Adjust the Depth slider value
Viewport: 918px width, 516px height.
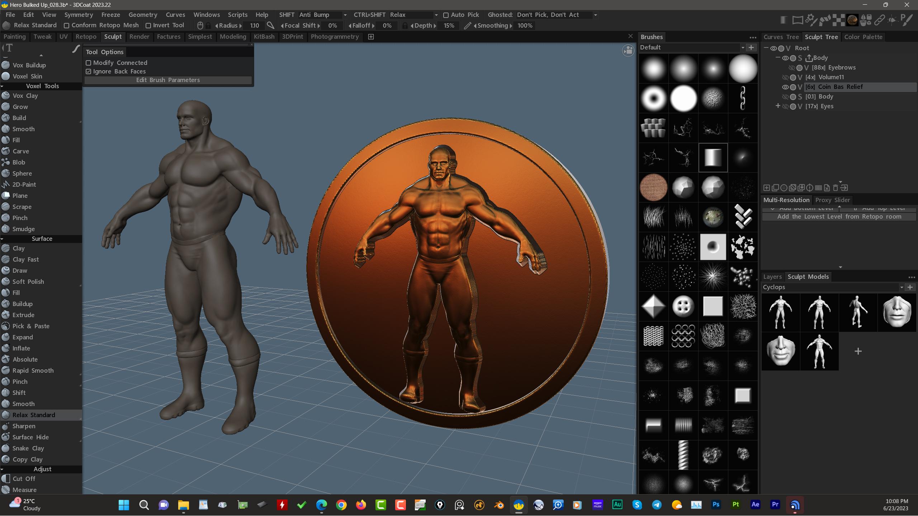(x=448, y=26)
